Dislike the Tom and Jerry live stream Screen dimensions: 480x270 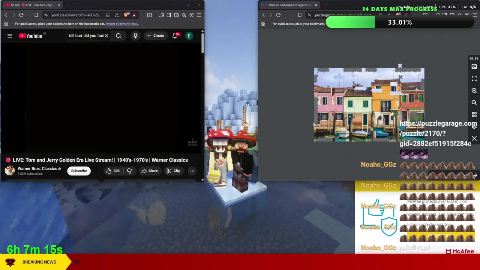pos(129,171)
